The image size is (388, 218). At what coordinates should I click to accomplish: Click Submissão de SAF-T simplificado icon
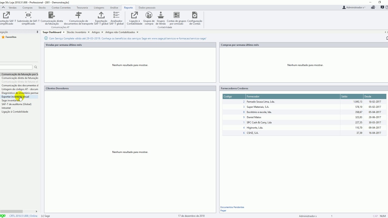click(x=28, y=15)
